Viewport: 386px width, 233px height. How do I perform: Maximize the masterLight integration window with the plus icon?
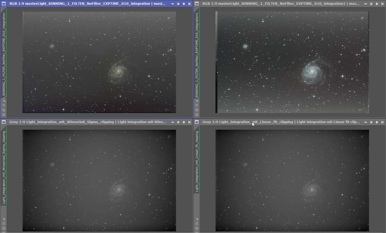(184, 4)
